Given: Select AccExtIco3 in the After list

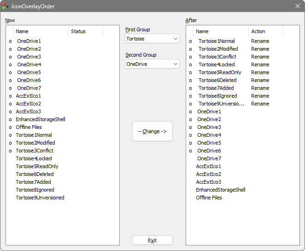Looking at the screenshot, I should point(209,182).
